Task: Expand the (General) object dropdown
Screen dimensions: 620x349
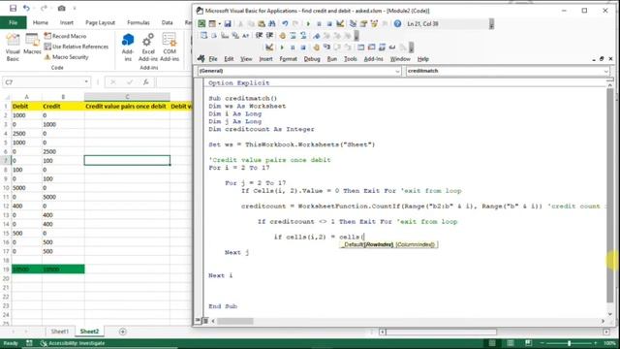Action: pyautogui.click(x=397, y=71)
